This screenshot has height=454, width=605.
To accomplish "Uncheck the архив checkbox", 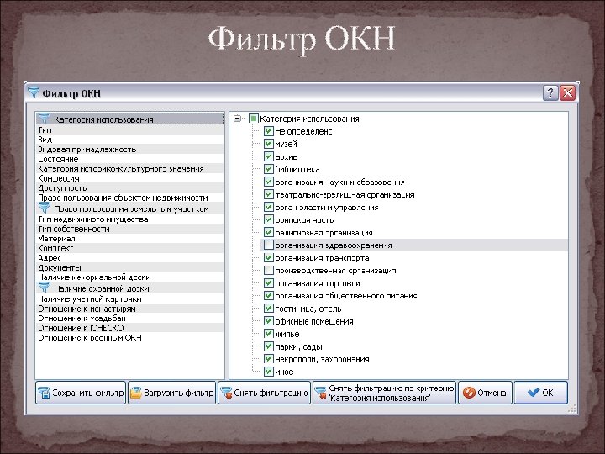I will 269,156.
